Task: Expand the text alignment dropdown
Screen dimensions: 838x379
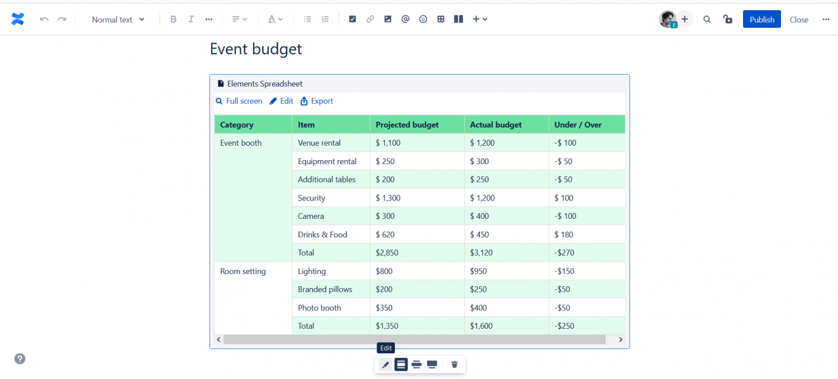Action: pos(240,19)
